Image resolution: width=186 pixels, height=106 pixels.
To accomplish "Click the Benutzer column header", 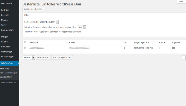I will (x=34, y=42).
